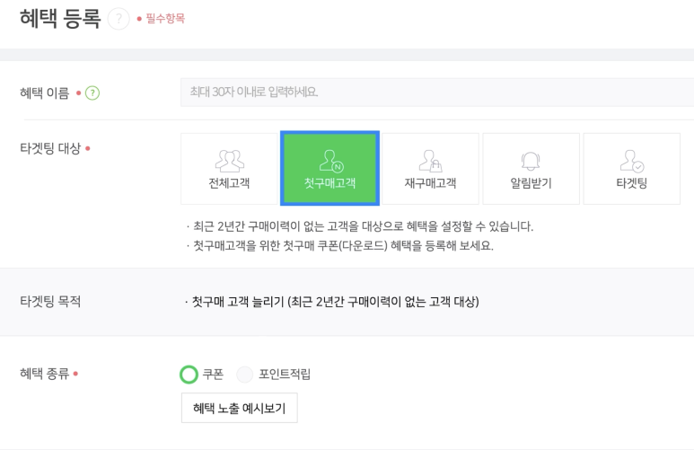694x450 pixels.
Task: Click the 쿠폰 option label text
Action: (213, 375)
